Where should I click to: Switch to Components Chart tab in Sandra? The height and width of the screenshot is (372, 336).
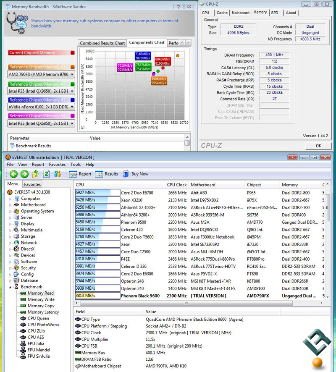pyautogui.click(x=147, y=42)
